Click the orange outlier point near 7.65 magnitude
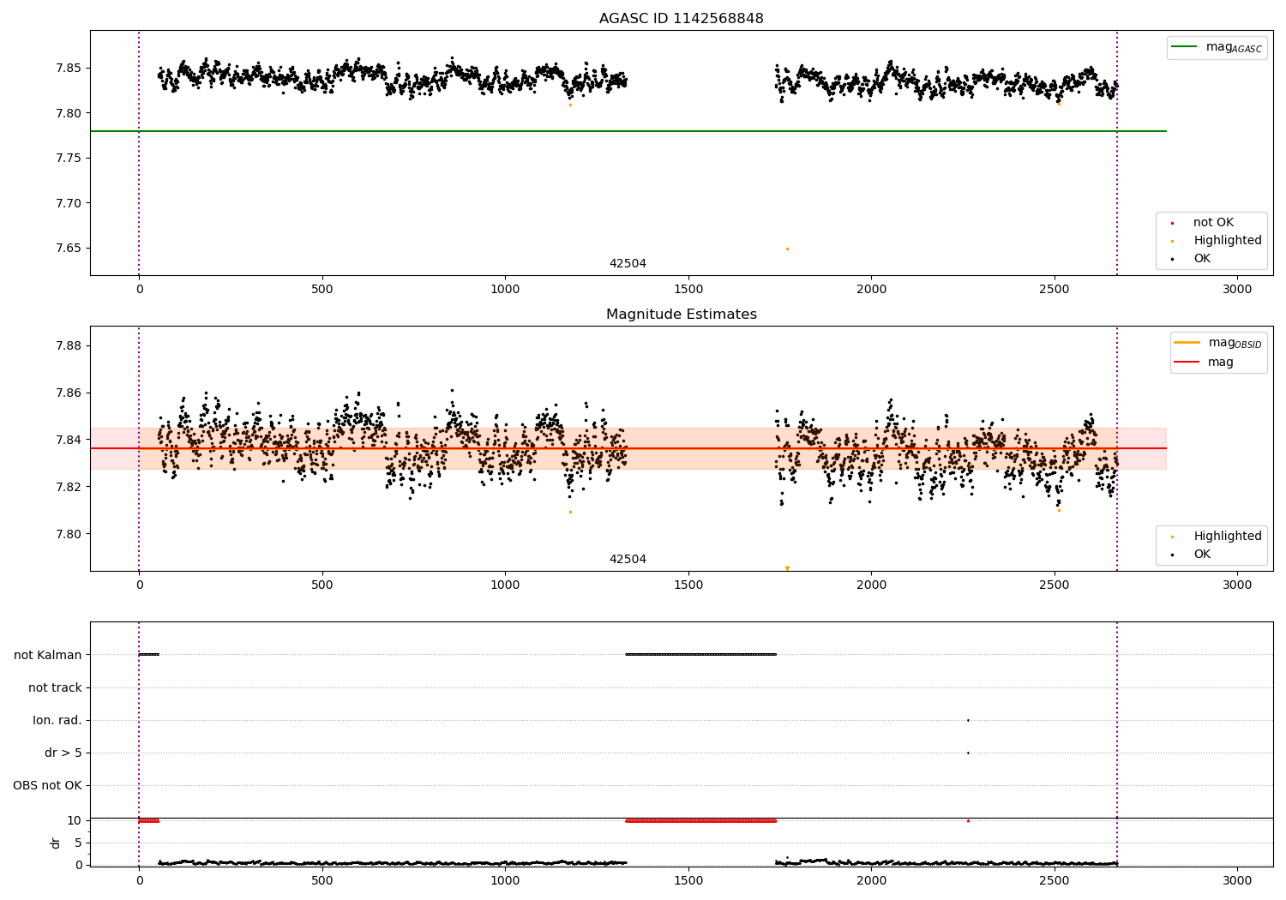The height and width of the screenshot is (900, 1286). tap(787, 249)
